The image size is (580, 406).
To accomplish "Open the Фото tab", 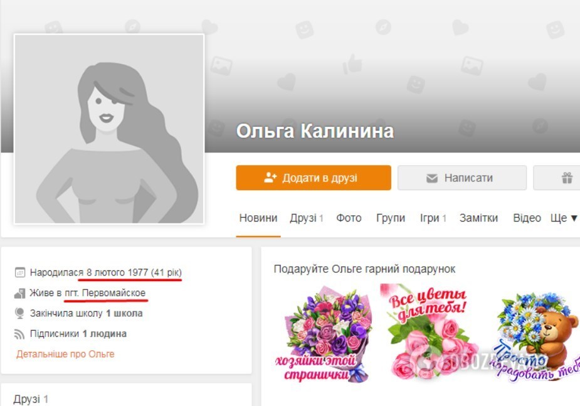I will 349,218.
